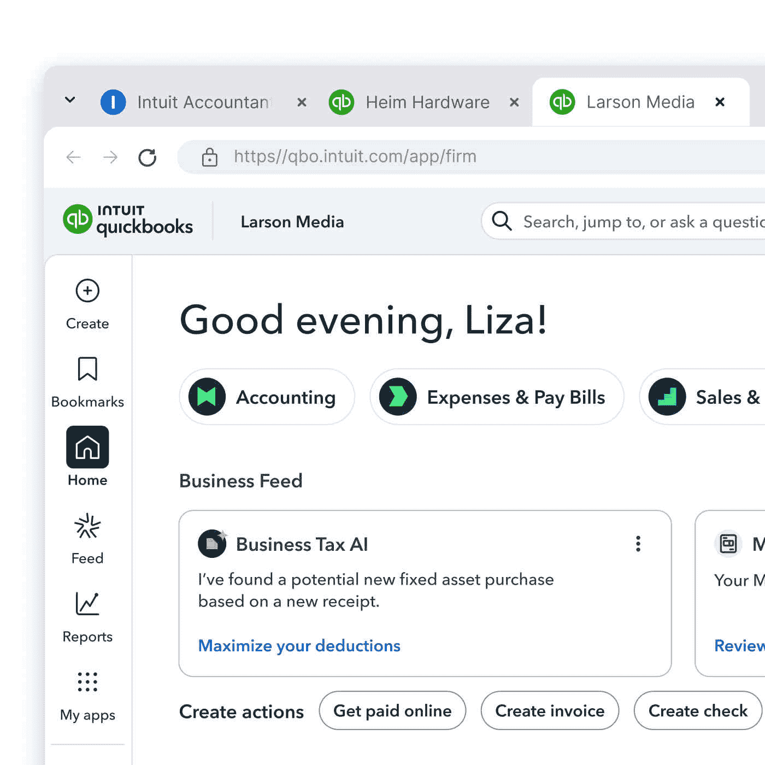Viewport: 765px width, 765px height.
Task: Click the Search, jump to, or ask field
Action: pos(623,221)
